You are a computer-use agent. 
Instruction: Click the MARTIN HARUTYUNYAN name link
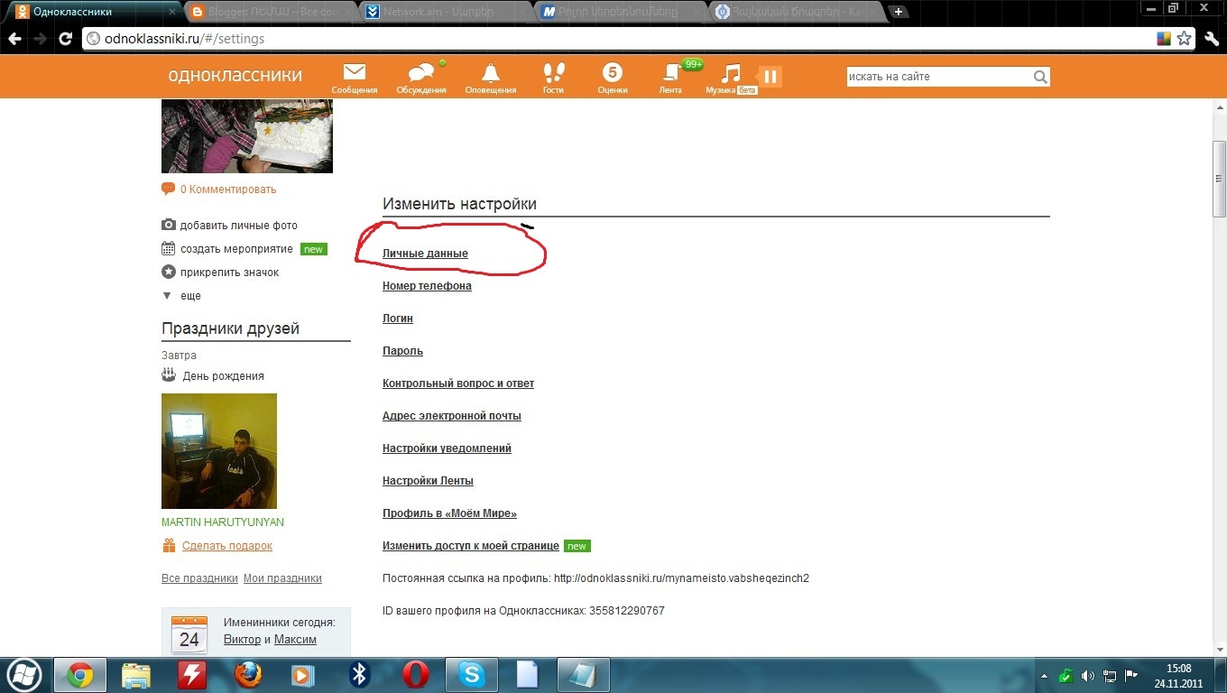click(223, 522)
